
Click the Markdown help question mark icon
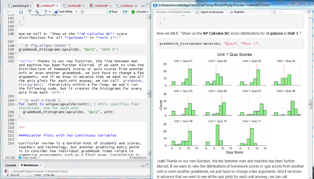45,12
